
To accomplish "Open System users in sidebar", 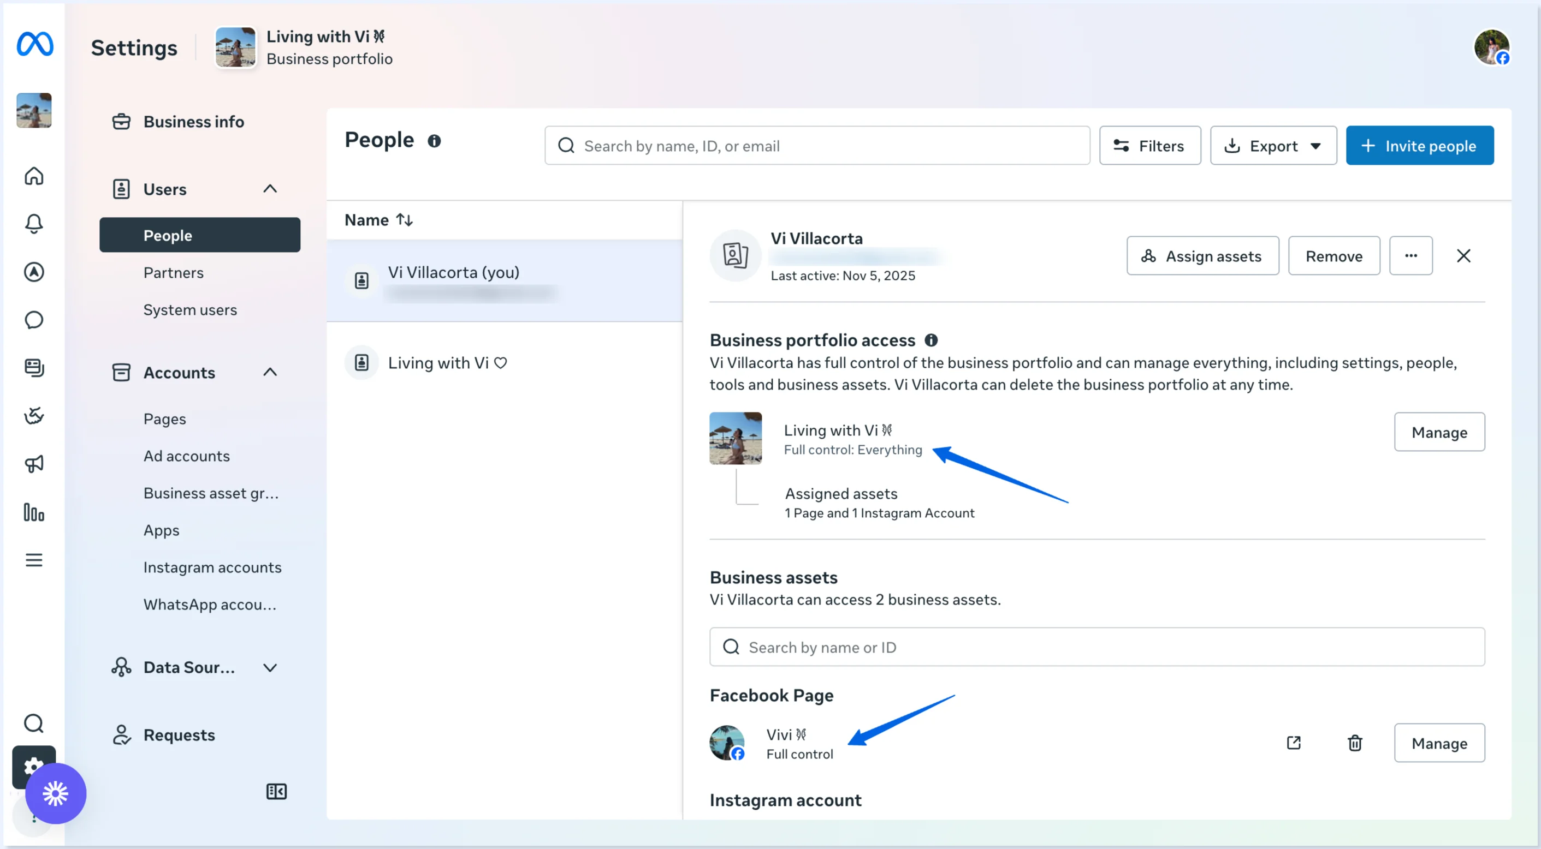I will (190, 310).
